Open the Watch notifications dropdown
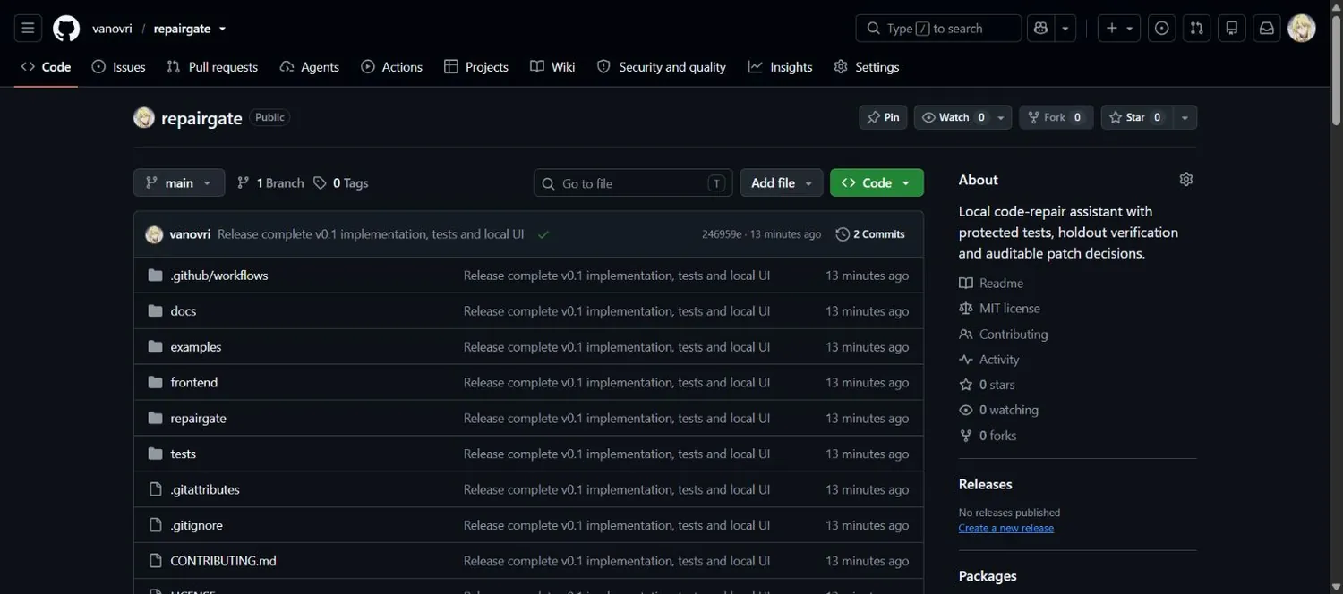Viewport: 1343px width, 594px height. (963, 117)
